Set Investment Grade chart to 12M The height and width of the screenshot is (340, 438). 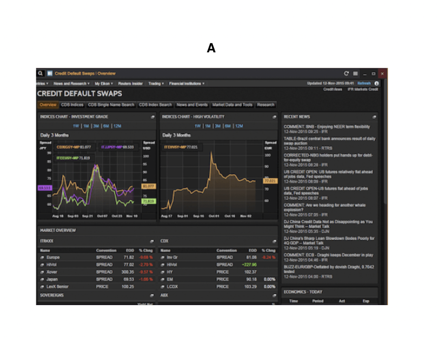click(x=117, y=126)
